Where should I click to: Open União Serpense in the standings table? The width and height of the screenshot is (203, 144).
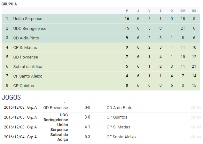(27, 19)
